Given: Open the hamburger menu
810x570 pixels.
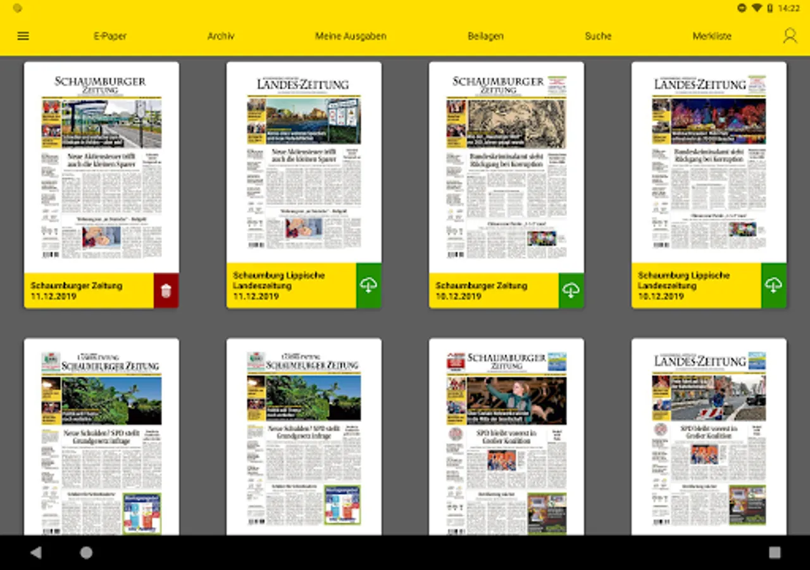Looking at the screenshot, I should click(x=23, y=36).
